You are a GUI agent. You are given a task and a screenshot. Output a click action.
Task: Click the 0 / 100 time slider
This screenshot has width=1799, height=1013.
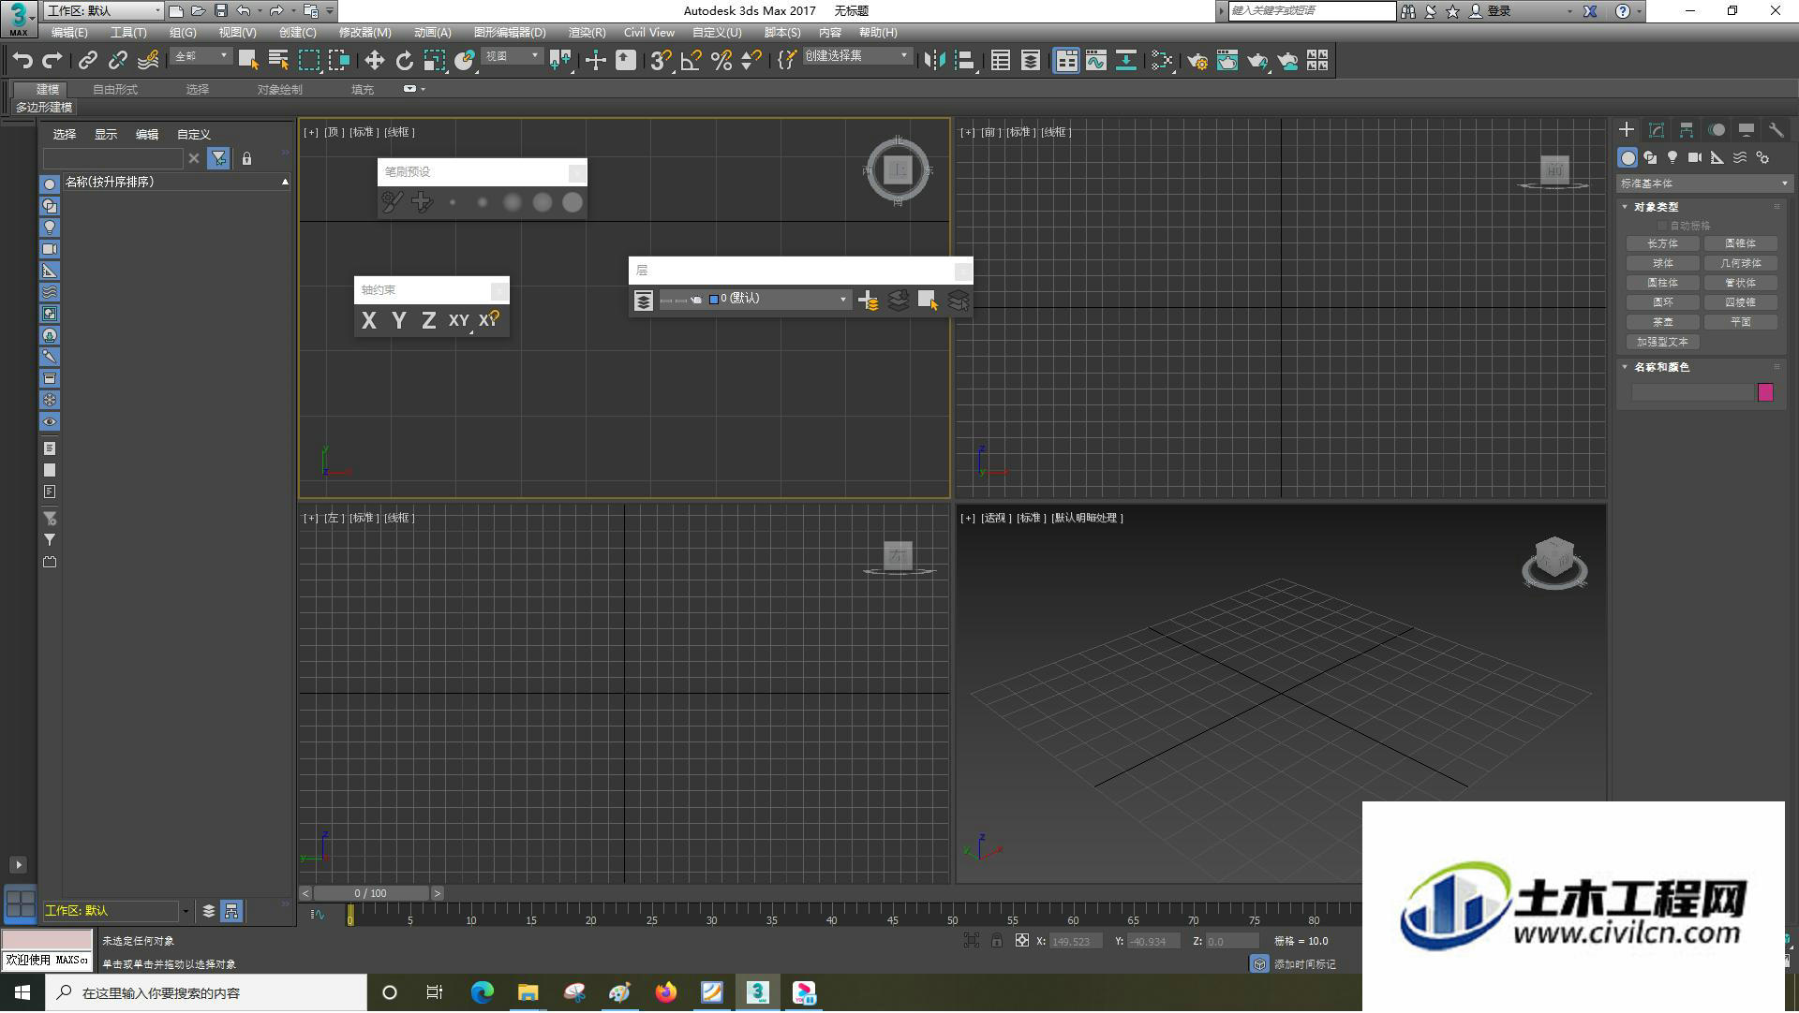pyautogui.click(x=371, y=894)
